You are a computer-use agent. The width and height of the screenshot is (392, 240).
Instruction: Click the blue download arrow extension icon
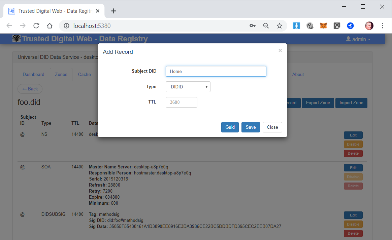tap(296, 26)
